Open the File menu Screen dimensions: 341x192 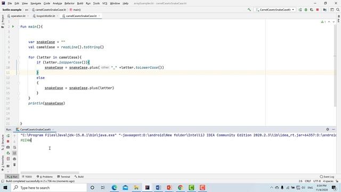click(10, 3)
